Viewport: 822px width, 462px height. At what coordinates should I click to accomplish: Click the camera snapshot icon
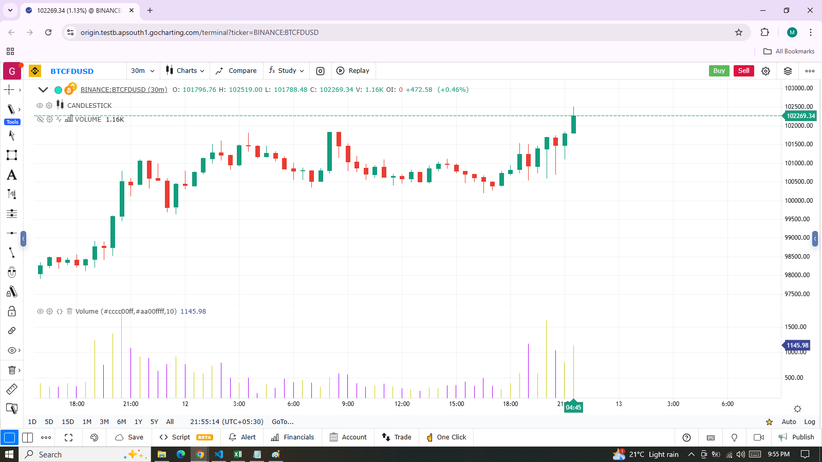(320, 71)
